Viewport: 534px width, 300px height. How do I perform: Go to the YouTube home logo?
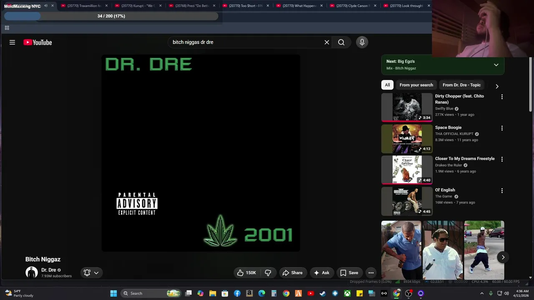click(38, 42)
